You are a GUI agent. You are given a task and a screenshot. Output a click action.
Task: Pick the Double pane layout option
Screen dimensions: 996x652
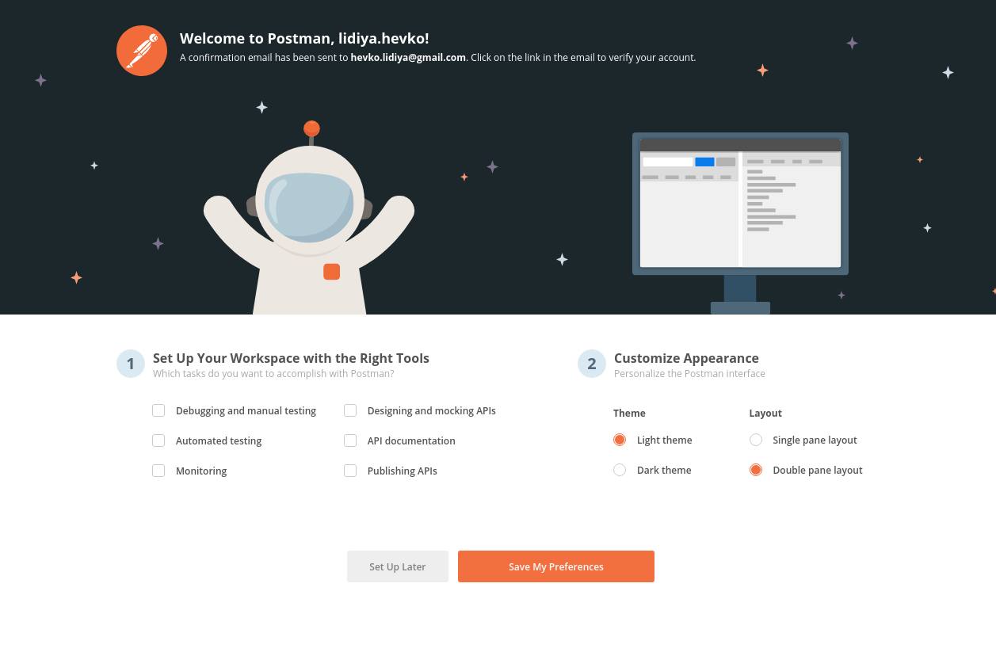pyautogui.click(x=756, y=470)
